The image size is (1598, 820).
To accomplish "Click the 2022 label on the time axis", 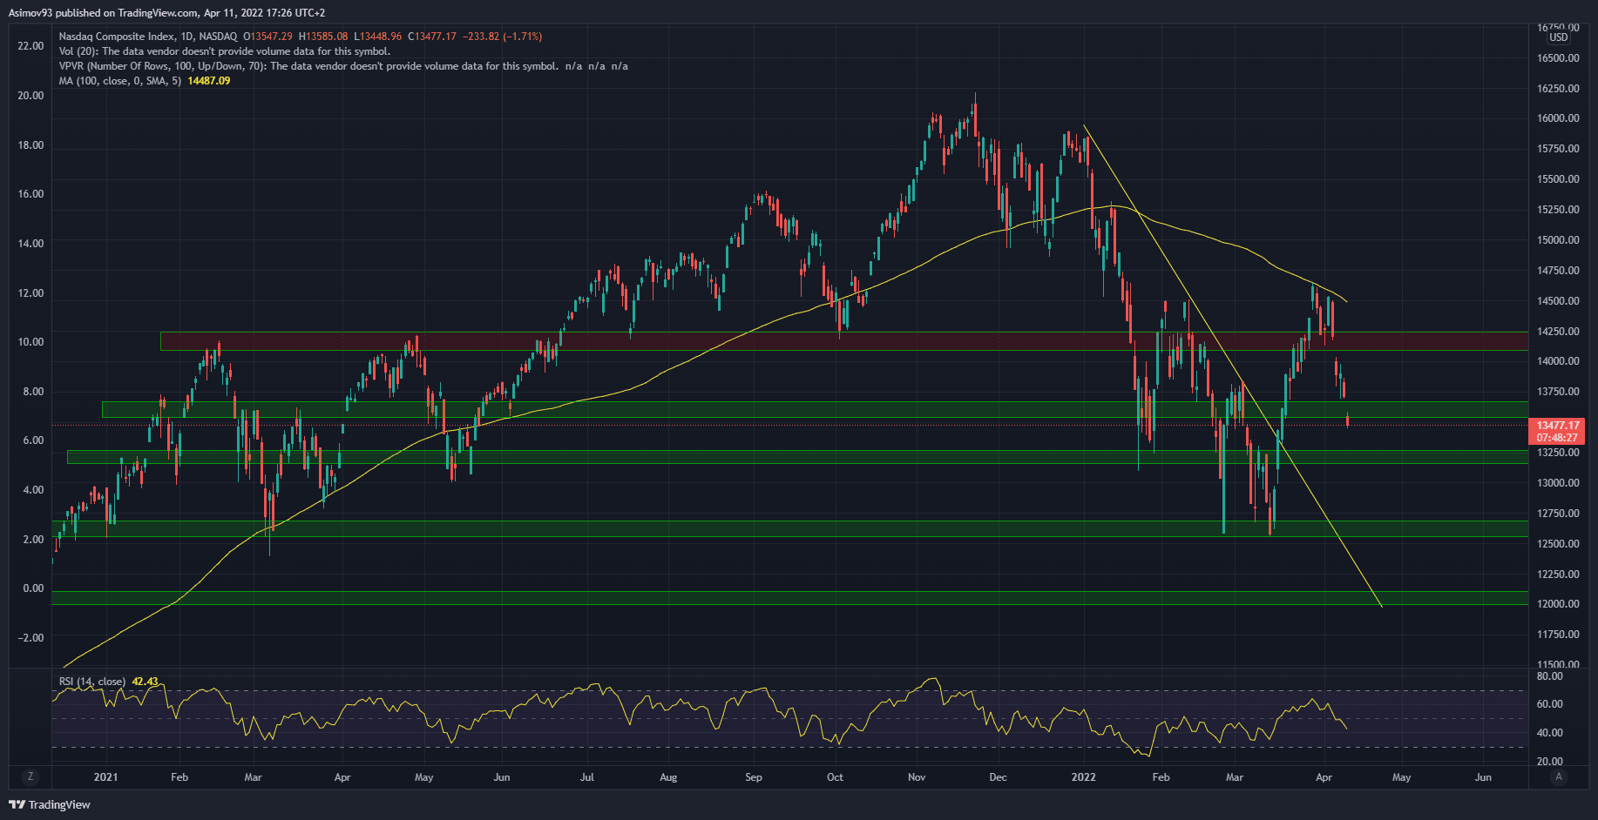I will (x=1083, y=777).
